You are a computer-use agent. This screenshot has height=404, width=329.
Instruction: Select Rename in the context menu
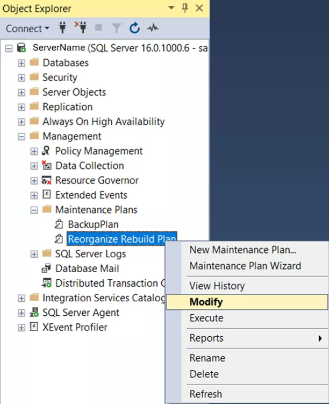(x=247, y=358)
